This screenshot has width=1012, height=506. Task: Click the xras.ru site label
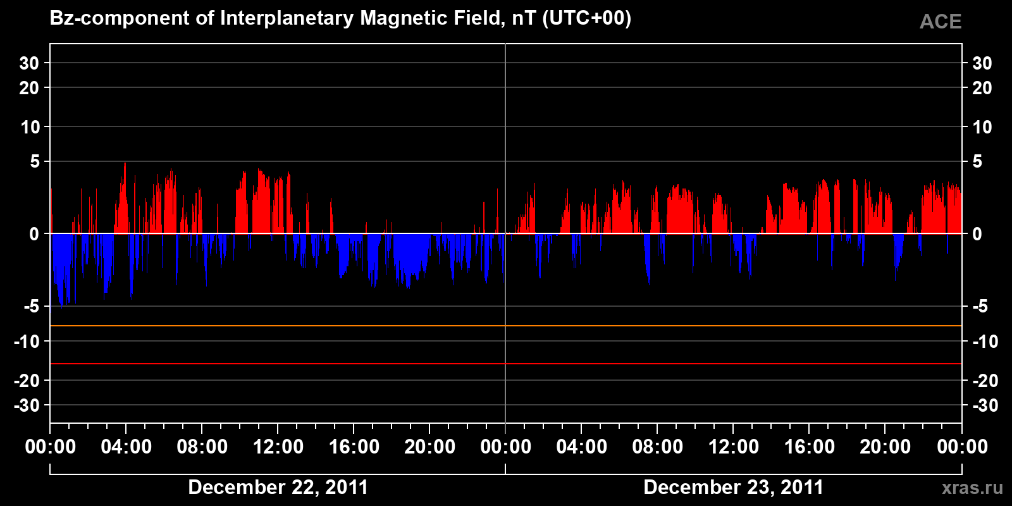point(972,488)
